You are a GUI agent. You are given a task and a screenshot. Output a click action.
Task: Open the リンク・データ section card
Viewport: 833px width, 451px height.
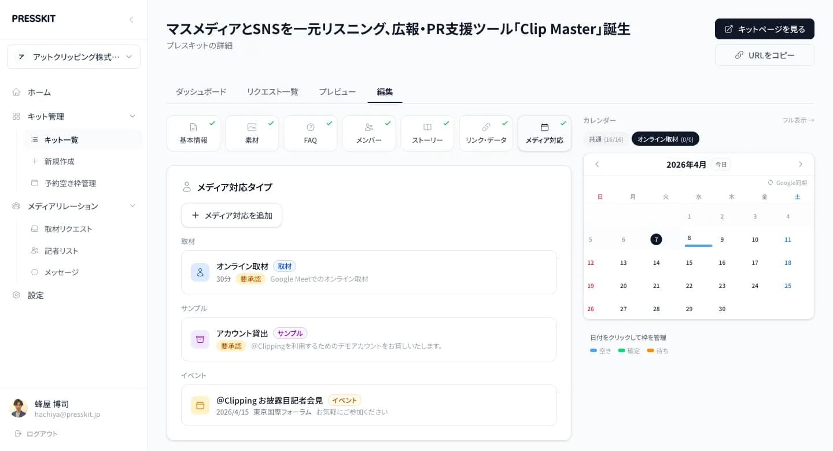click(x=486, y=134)
